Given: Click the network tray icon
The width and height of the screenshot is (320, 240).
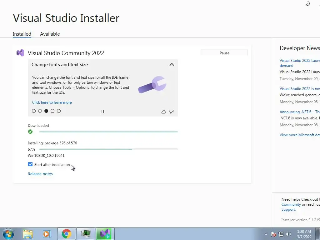Looking at the screenshot, I should 281,234.
